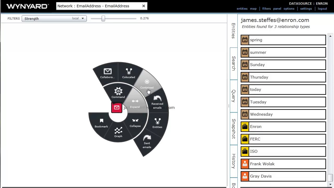
Task: Click the Strength filter slider handle
Action: click(103, 18)
